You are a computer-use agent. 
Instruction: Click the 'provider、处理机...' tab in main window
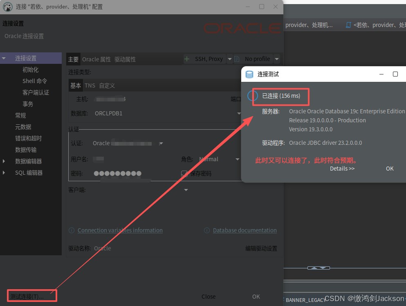coord(309,25)
